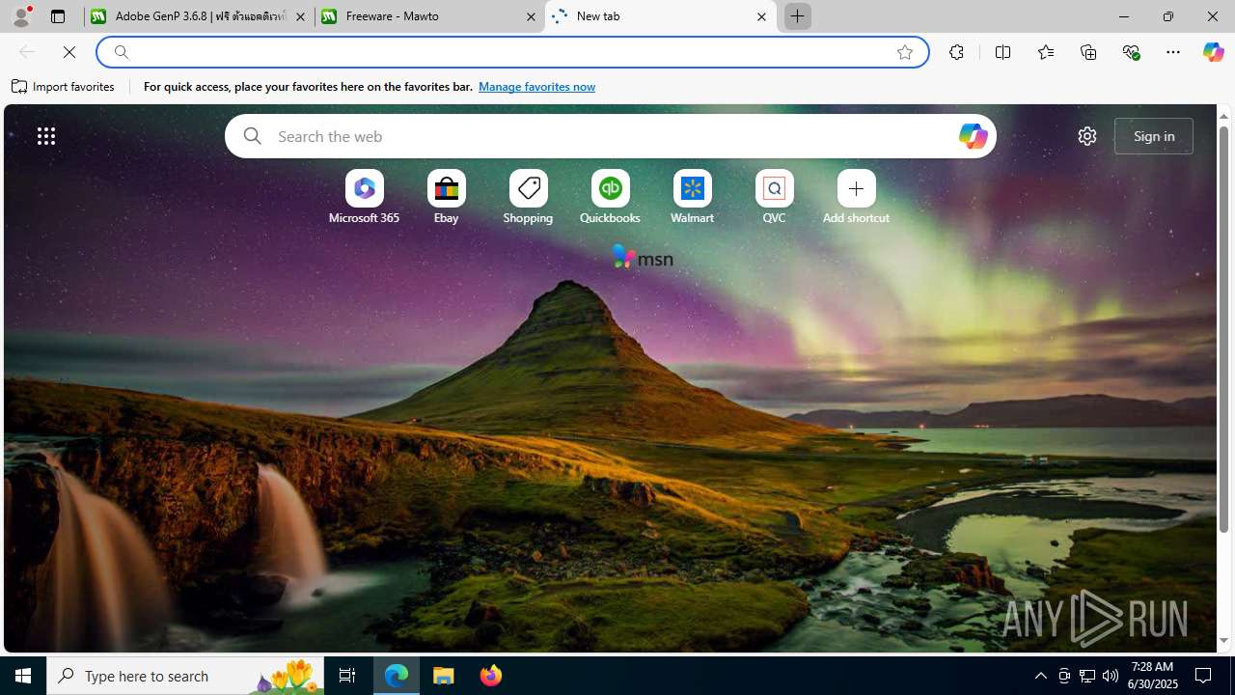The image size is (1235, 695).
Task: Open the QVC shortcut
Action: pyautogui.click(x=774, y=198)
